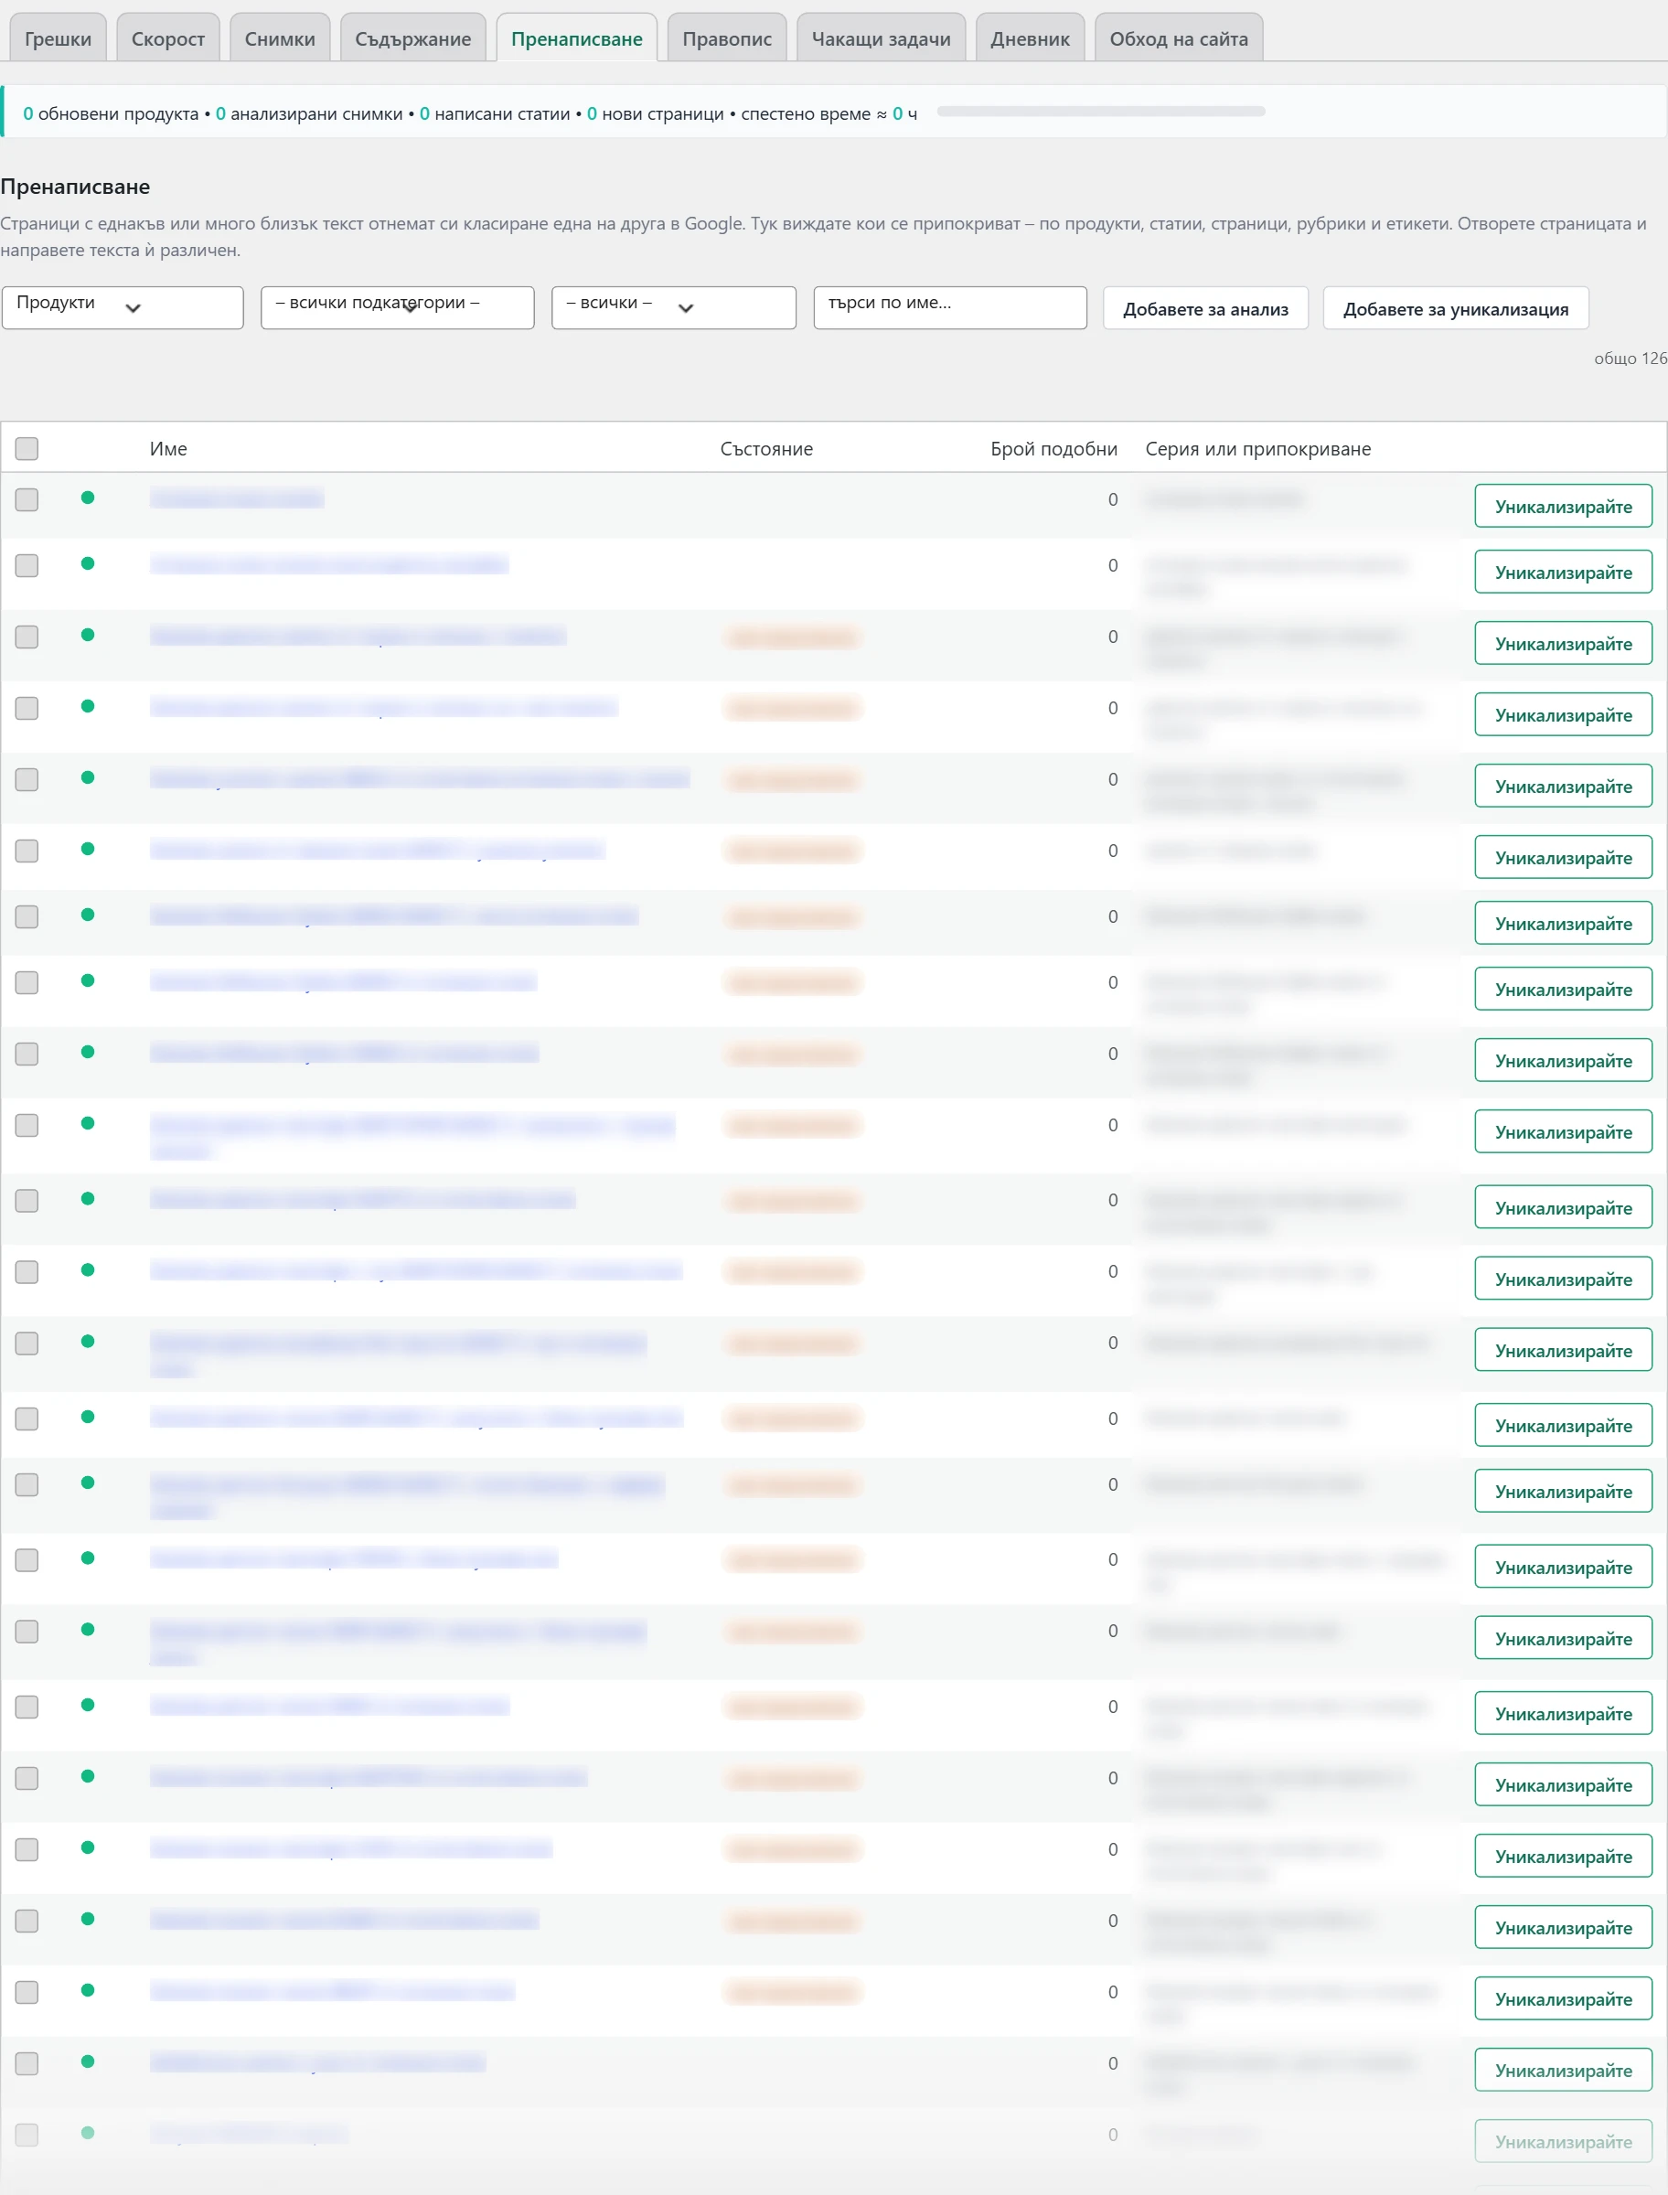Tick the checkbox of the third table row
The width and height of the screenshot is (1668, 2195).
click(27, 637)
